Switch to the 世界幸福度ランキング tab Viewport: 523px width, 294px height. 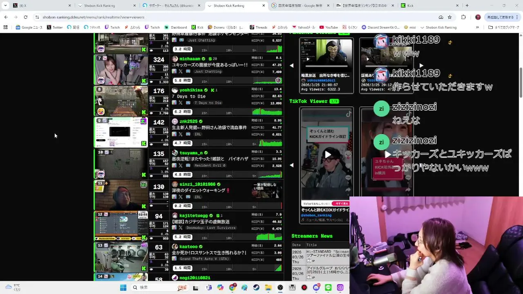[x=365, y=6]
